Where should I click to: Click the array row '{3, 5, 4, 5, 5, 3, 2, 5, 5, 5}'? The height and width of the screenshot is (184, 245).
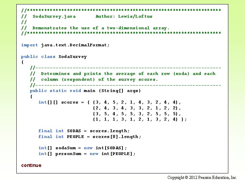click(135, 114)
